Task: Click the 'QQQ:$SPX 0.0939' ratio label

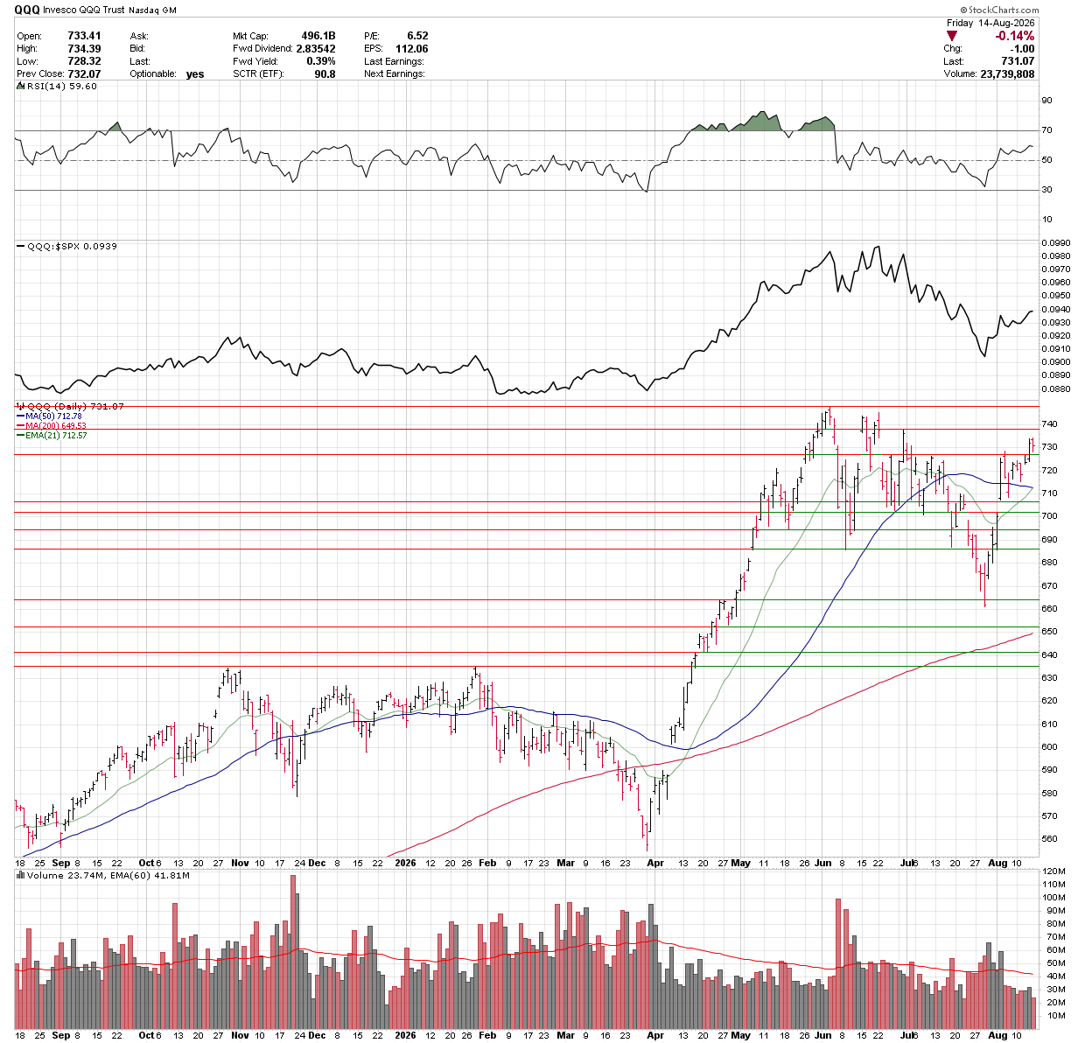Action: click(72, 247)
